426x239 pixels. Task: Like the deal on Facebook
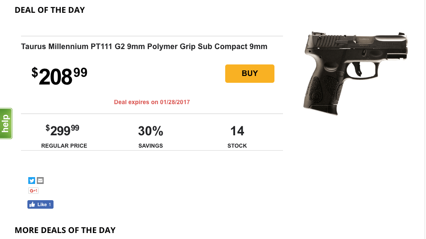click(40, 204)
